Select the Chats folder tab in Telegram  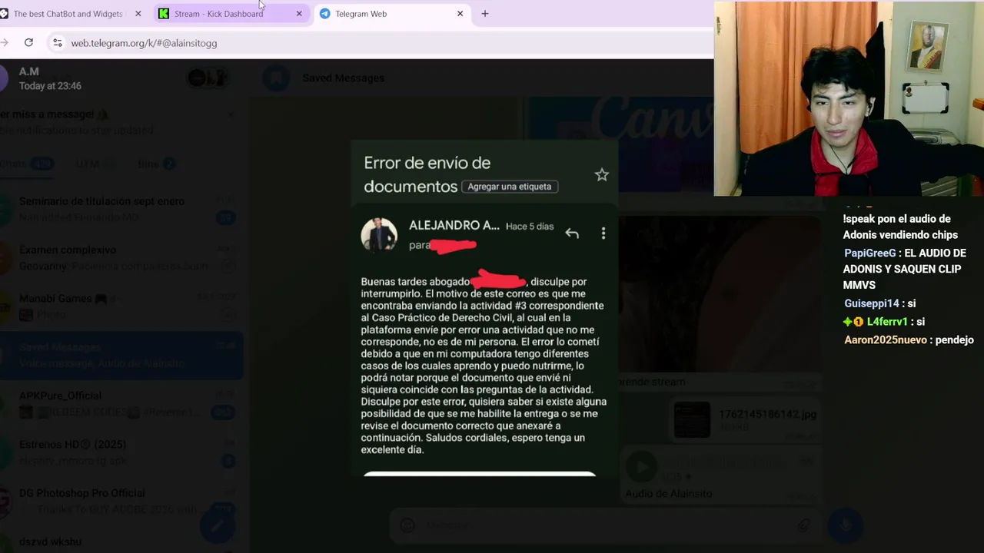click(x=25, y=164)
